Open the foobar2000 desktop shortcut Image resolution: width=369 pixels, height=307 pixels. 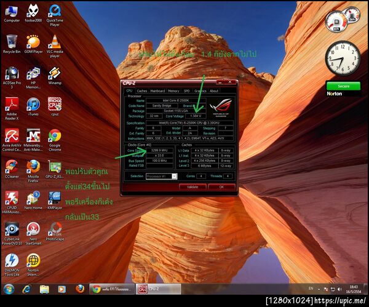point(33,14)
